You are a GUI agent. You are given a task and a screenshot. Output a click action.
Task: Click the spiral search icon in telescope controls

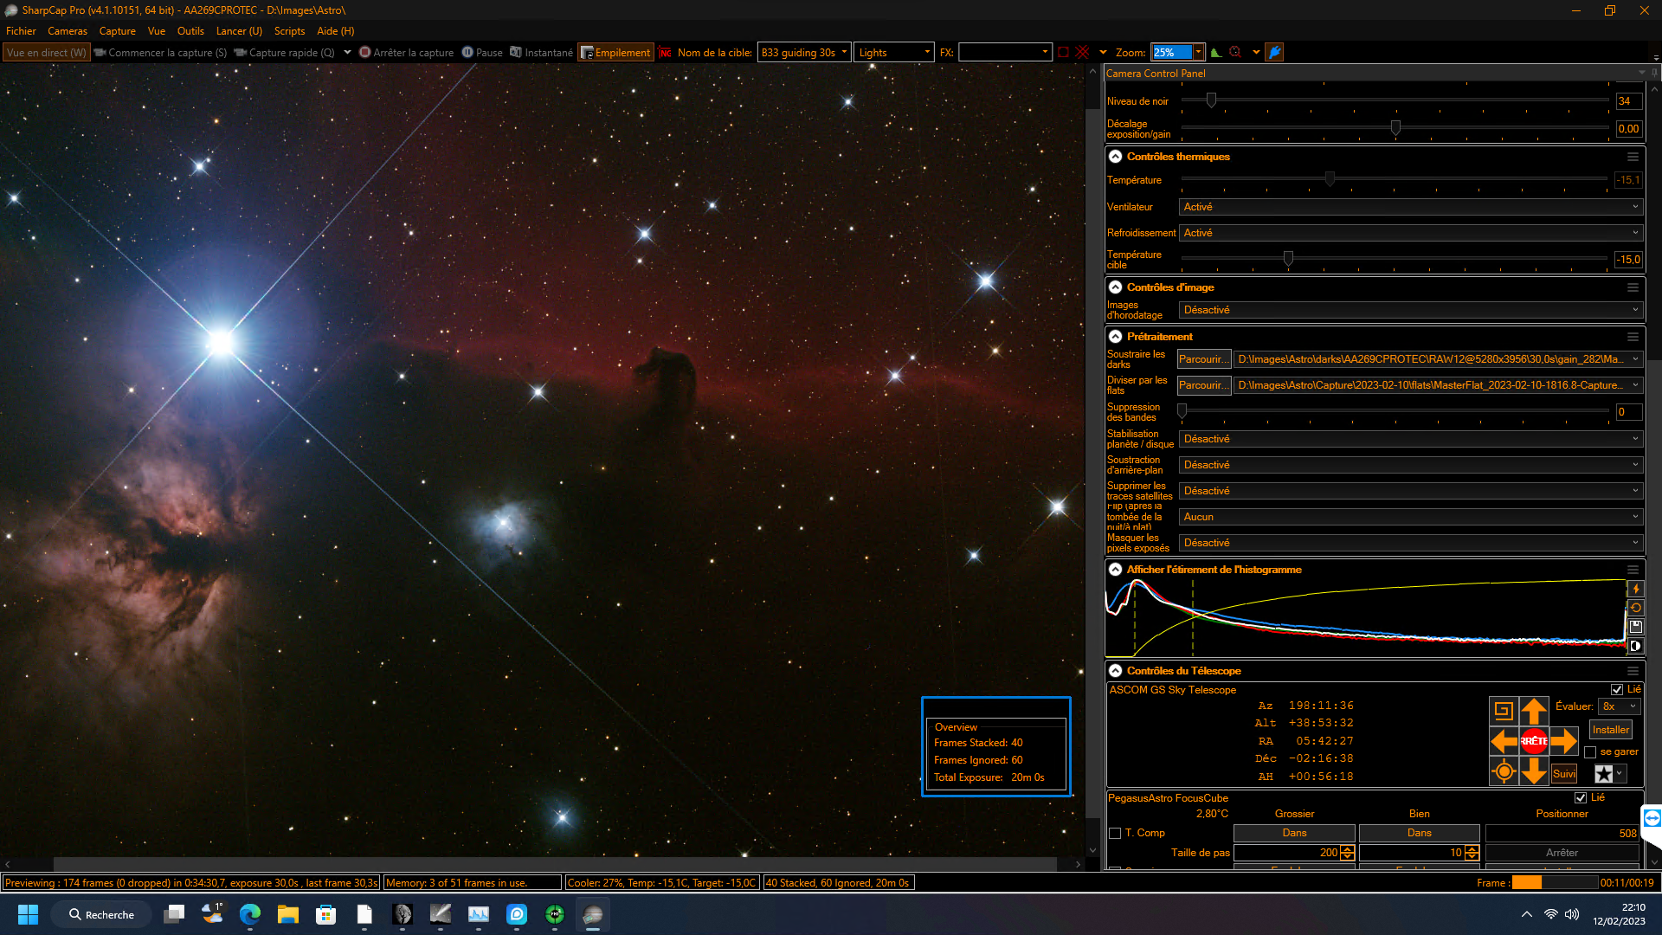[x=1504, y=711]
